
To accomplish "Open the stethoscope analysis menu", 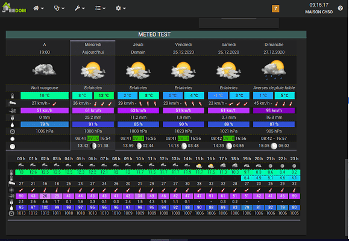I will (x=59, y=8).
